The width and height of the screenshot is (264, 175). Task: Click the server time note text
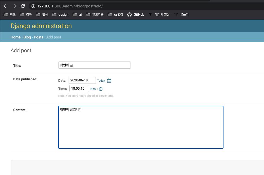pos(86,96)
